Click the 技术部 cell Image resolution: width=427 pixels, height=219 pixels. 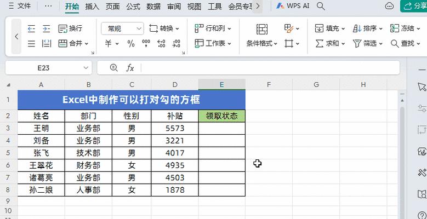[x=88, y=153]
